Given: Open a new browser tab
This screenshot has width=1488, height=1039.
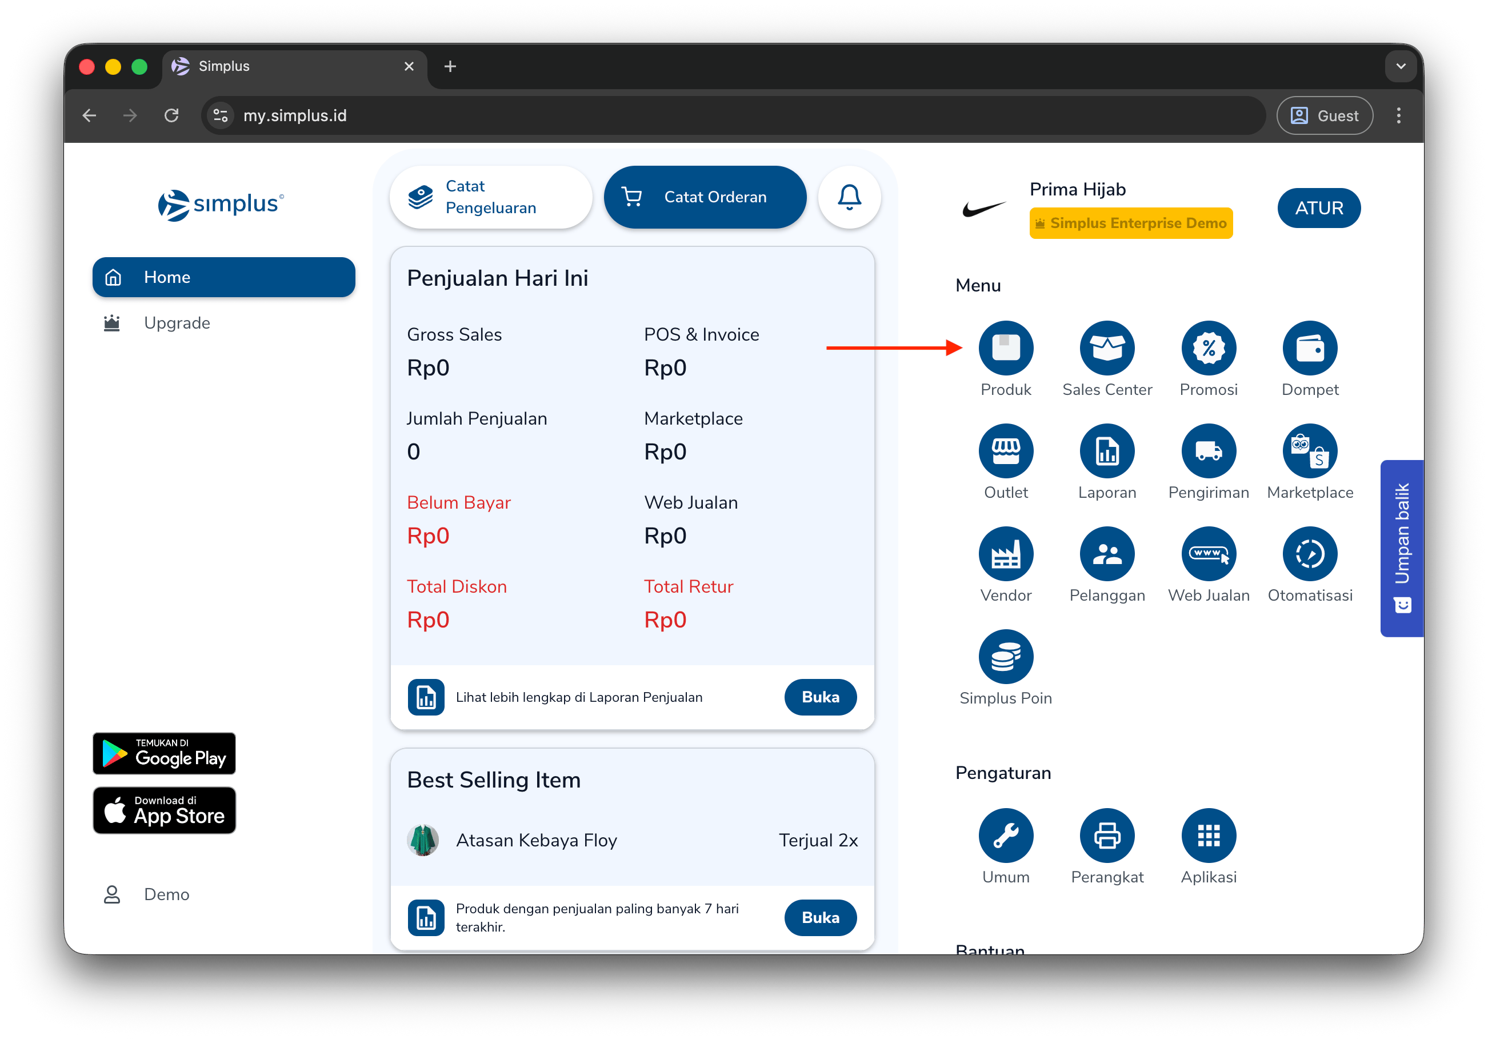Looking at the screenshot, I should [450, 66].
